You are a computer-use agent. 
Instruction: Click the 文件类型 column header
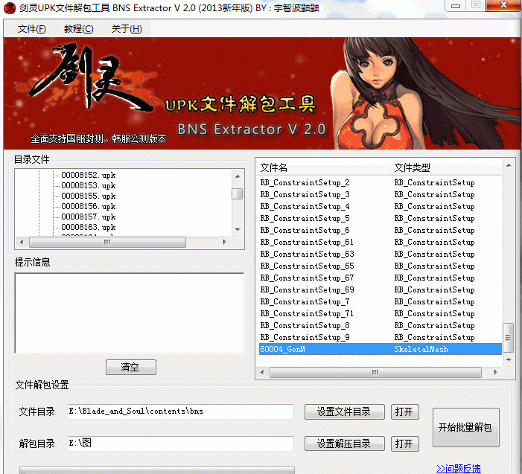click(446, 167)
